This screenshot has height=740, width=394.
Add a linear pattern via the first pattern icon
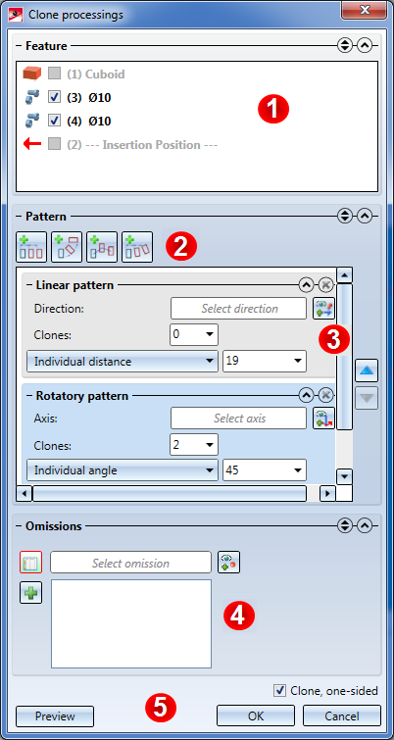point(31,247)
